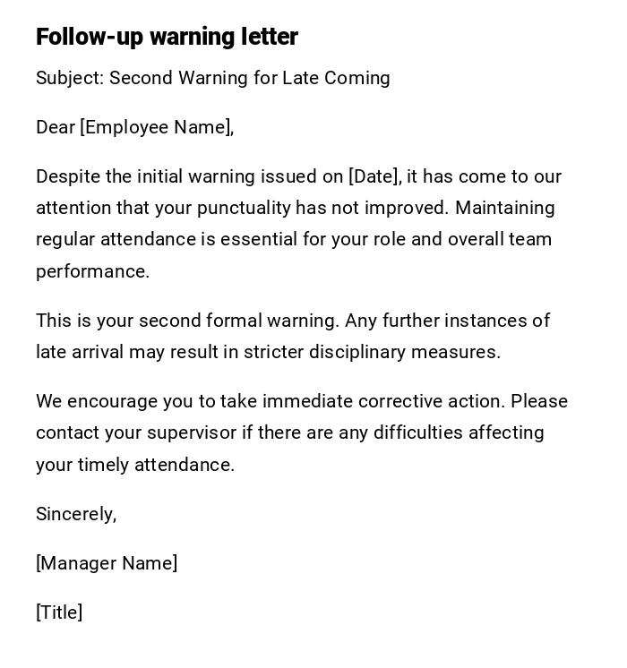Image resolution: width=627 pixels, height=668 pixels.
Task: Click the [Date] placeholder in first paragraph
Action: (x=374, y=176)
